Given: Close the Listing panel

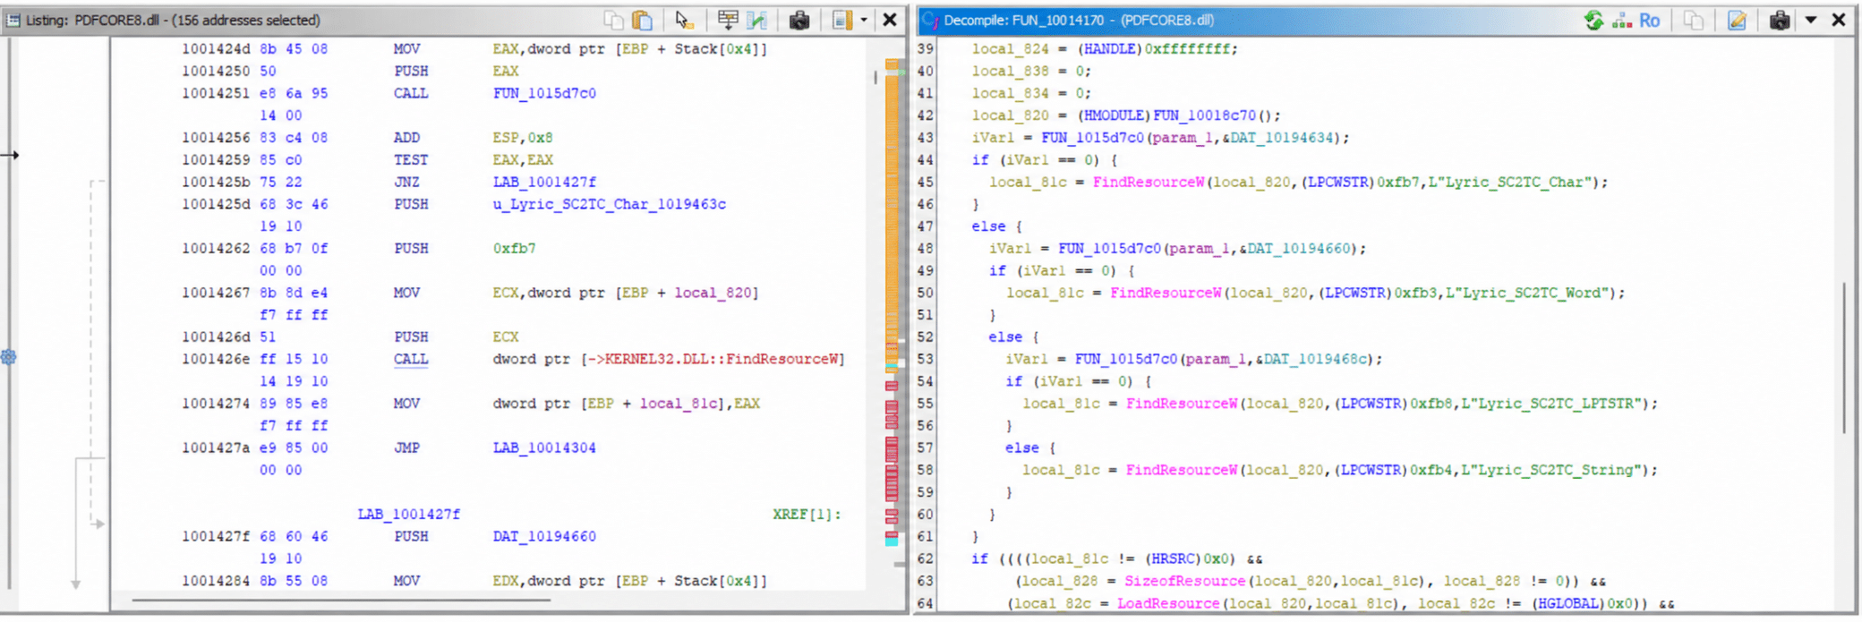Looking at the screenshot, I should coord(890,20).
